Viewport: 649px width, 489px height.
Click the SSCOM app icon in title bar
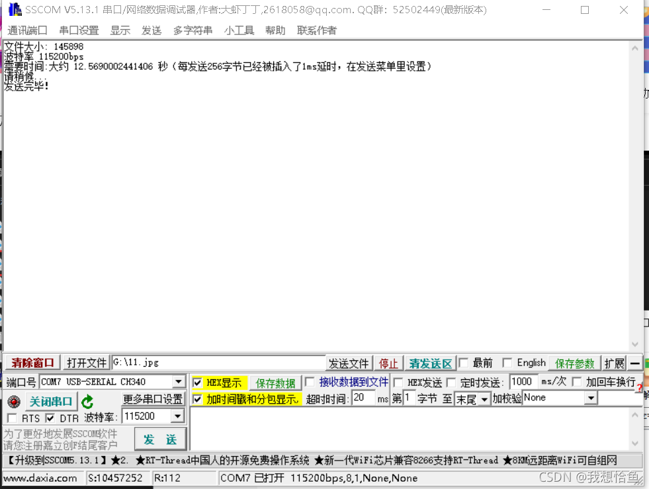14,10
